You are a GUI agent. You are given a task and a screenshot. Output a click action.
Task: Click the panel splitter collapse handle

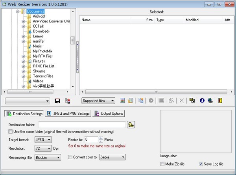tap(77, 57)
